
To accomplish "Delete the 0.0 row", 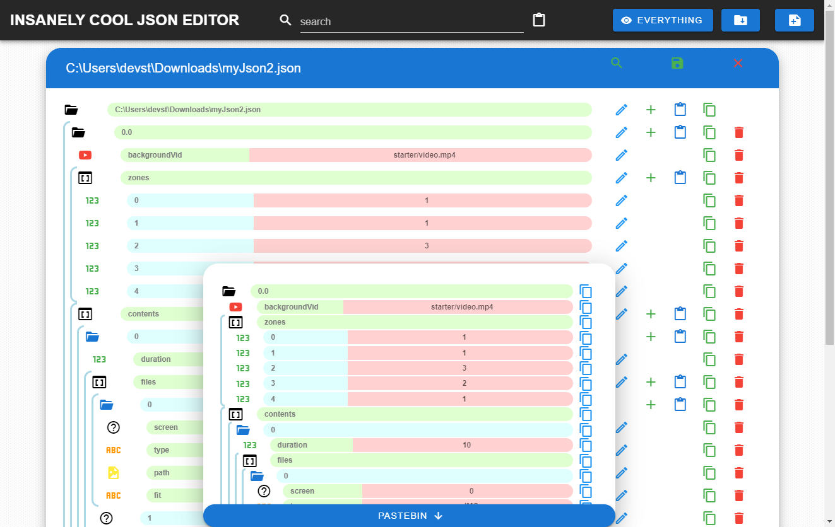I will 739,132.
